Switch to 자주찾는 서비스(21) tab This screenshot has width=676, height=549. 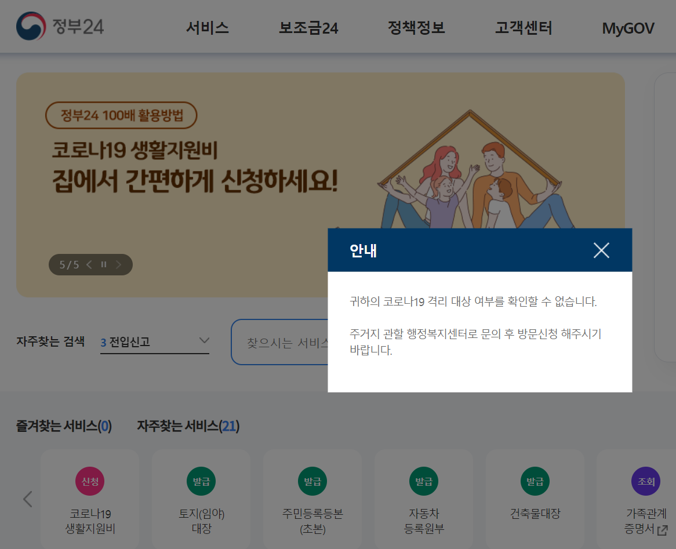(x=188, y=426)
